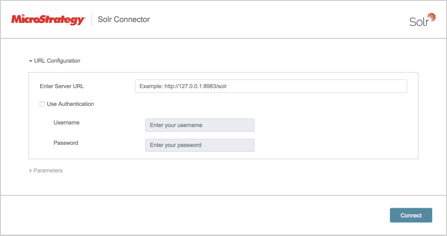Collapse the URL Configuration triangle arrow
Screen dimensions: 447x236
tap(31, 61)
